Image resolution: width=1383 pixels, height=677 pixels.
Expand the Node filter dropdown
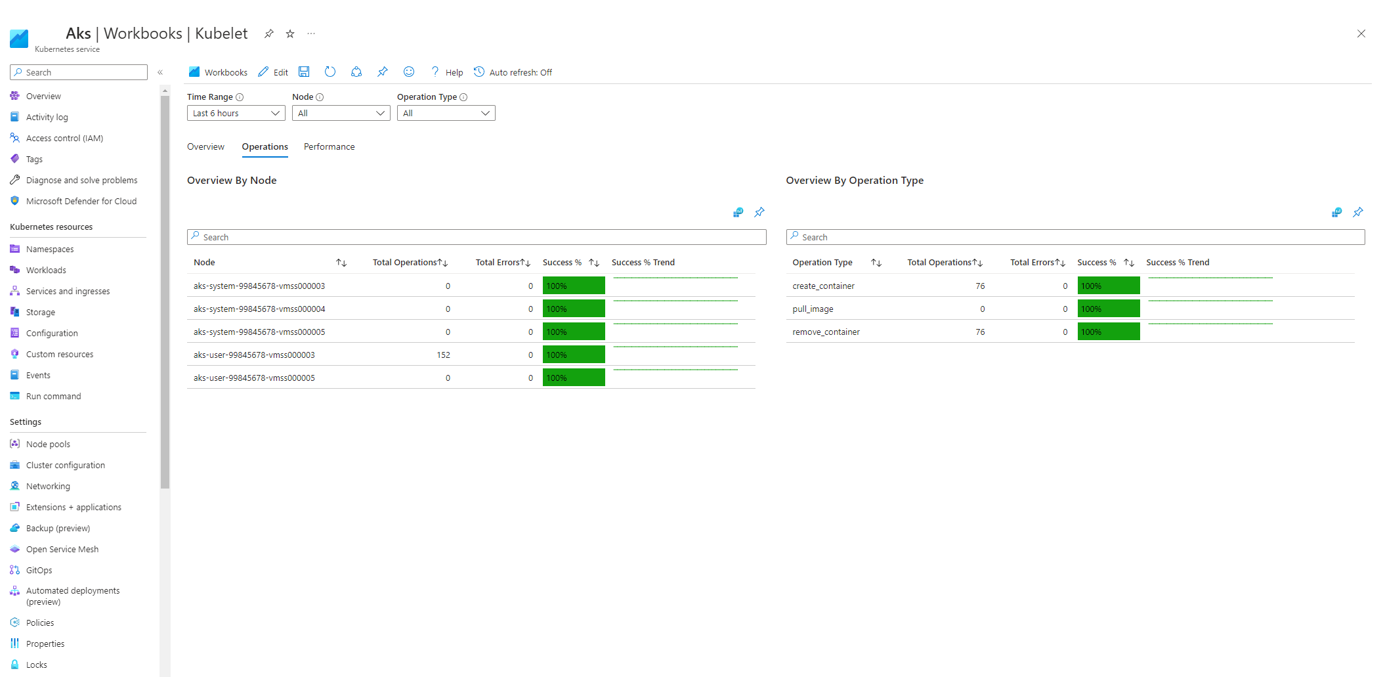point(341,113)
